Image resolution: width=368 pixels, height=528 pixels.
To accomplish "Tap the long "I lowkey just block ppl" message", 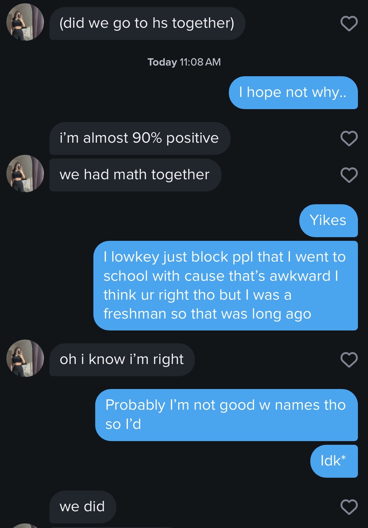I will tap(225, 286).
